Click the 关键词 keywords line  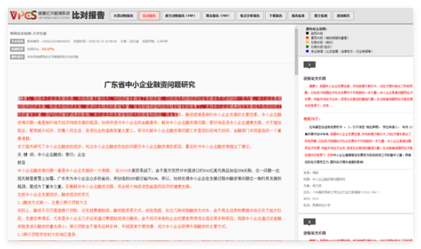point(51,155)
